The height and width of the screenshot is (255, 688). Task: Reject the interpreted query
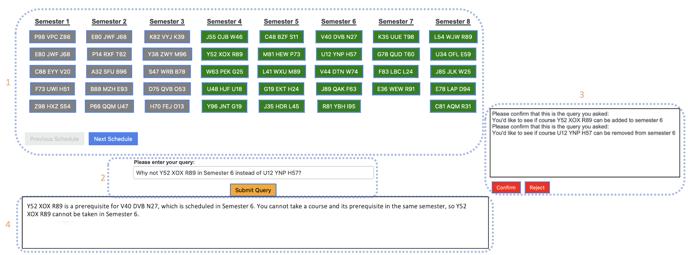pyautogui.click(x=537, y=187)
